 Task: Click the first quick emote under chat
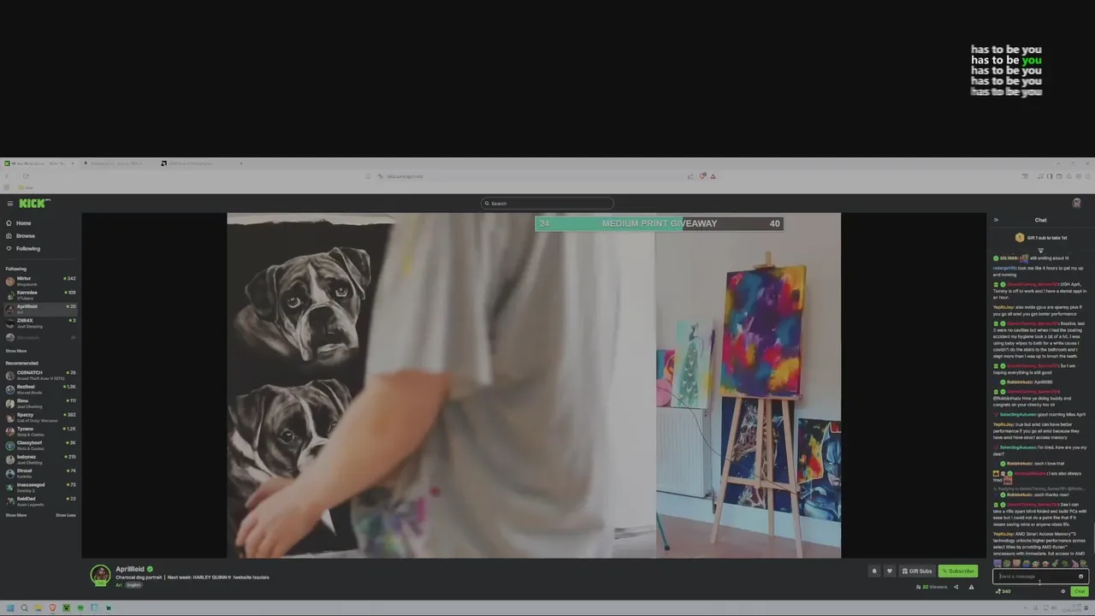coord(997,564)
